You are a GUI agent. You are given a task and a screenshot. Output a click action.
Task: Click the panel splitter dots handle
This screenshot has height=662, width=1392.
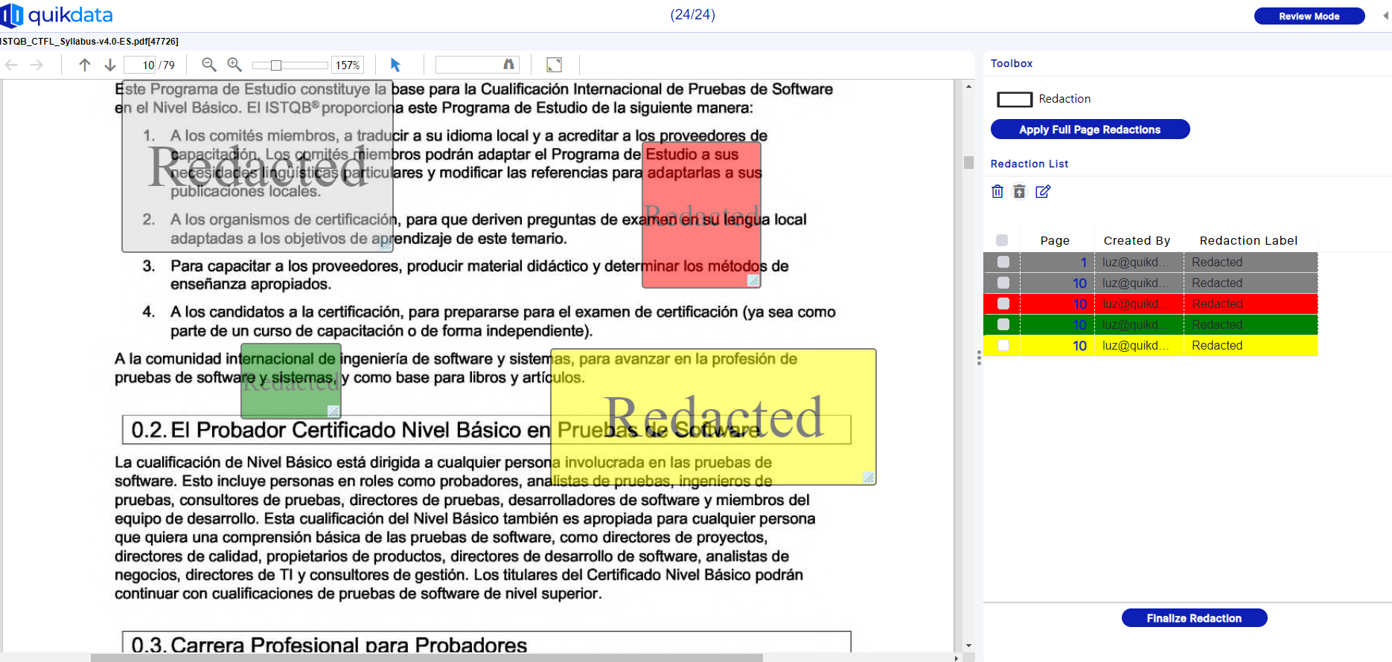pyautogui.click(x=979, y=358)
